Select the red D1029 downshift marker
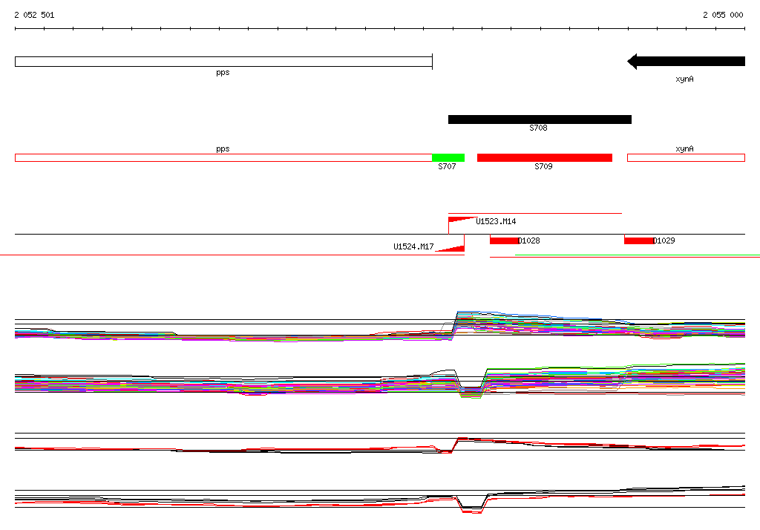 click(639, 241)
